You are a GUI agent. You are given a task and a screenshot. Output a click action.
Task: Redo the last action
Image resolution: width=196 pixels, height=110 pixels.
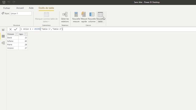point(14,2)
